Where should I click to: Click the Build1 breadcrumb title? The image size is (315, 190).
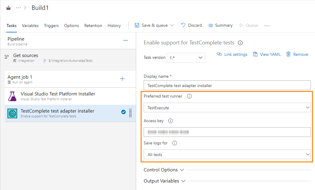click(40, 8)
